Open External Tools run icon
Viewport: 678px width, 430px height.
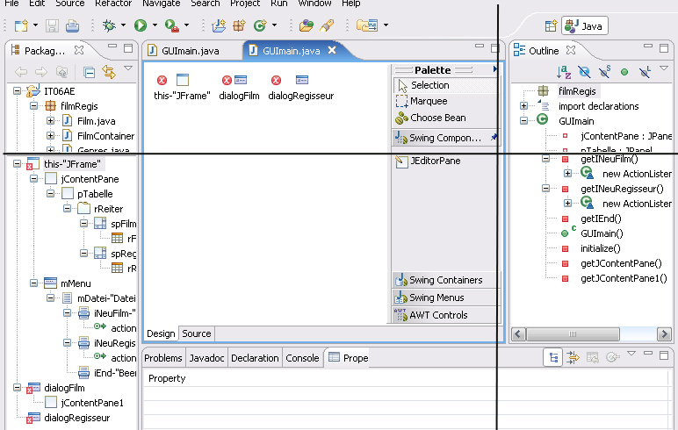click(171, 26)
